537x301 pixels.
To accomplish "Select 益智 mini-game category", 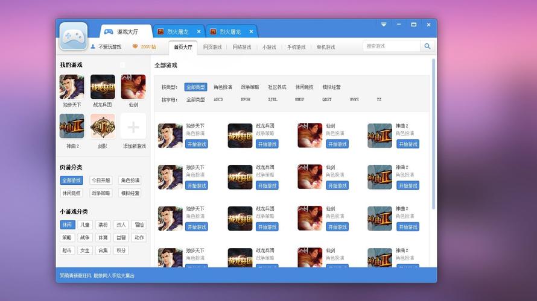I will 121,237.
